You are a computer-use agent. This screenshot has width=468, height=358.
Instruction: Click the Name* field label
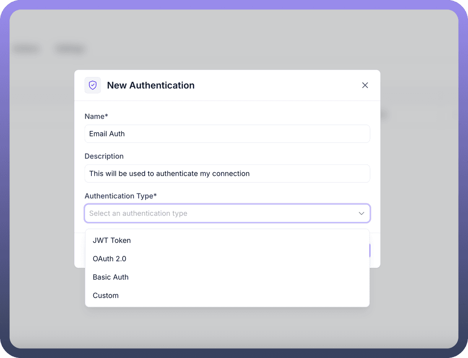96,117
